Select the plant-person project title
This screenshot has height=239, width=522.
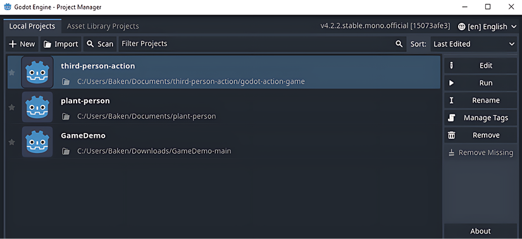[x=85, y=101]
